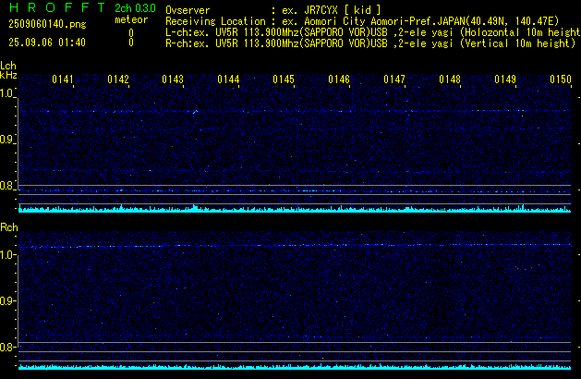Click the Rch 0.9 kHz axis label
The height and width of the screenshot is (379, 581).
coord(6,300)
